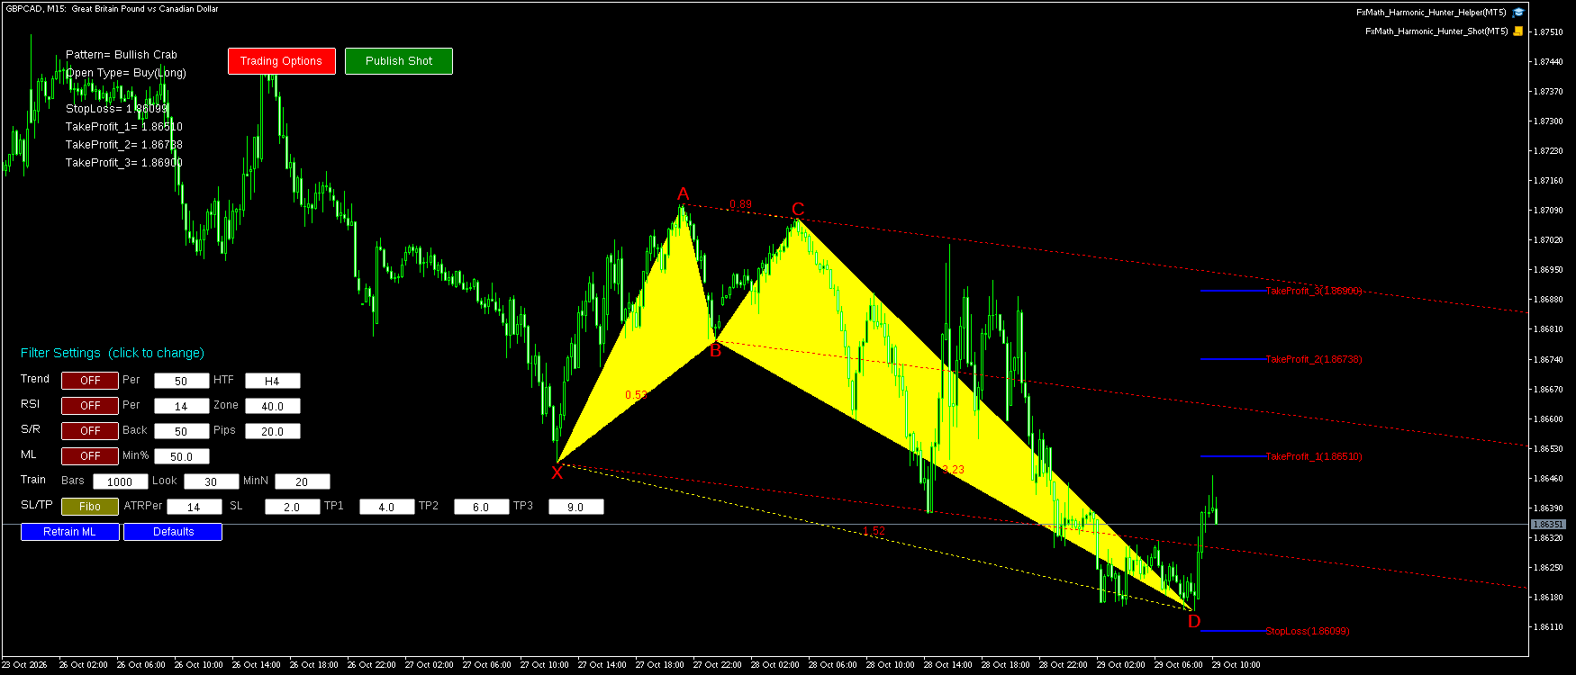This screenshot has height=675, width=1576.
Task: Click the "TakeProfit_2= 1.86738" info text
Action: point(124,145)
